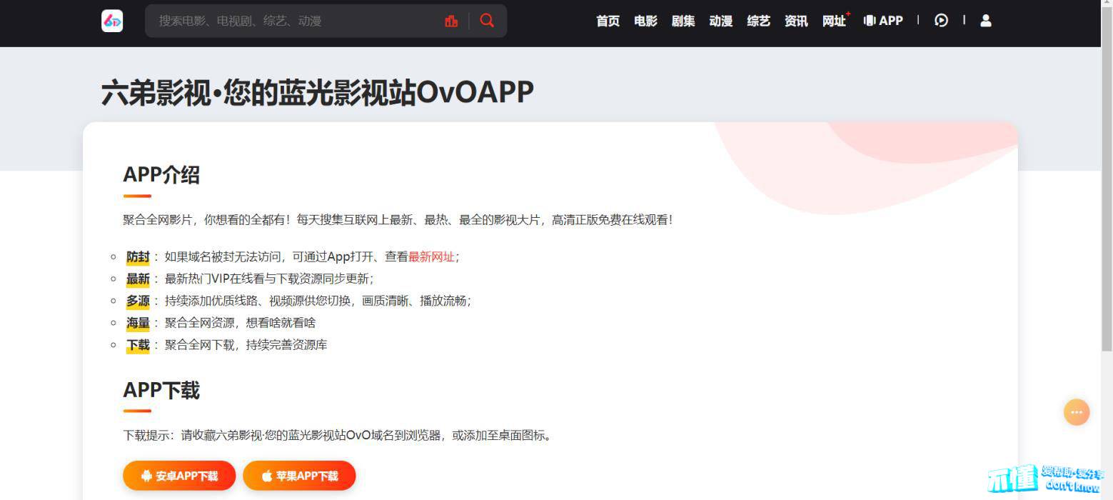The width and height of the screenshot is (1113, 500).
Task: Open the ranking chart icon in search bar
Action: (451, 21)
